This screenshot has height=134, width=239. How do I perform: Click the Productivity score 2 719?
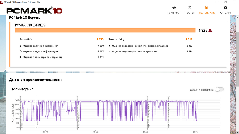tap(189, 39)
